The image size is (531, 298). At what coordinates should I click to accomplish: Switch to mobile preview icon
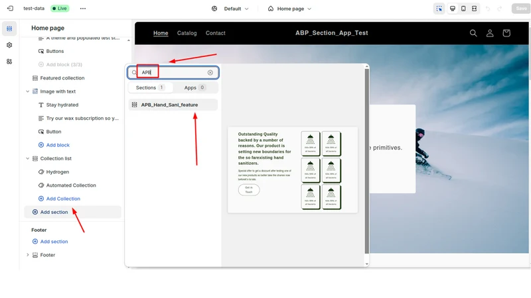click(x=463, y=9)
